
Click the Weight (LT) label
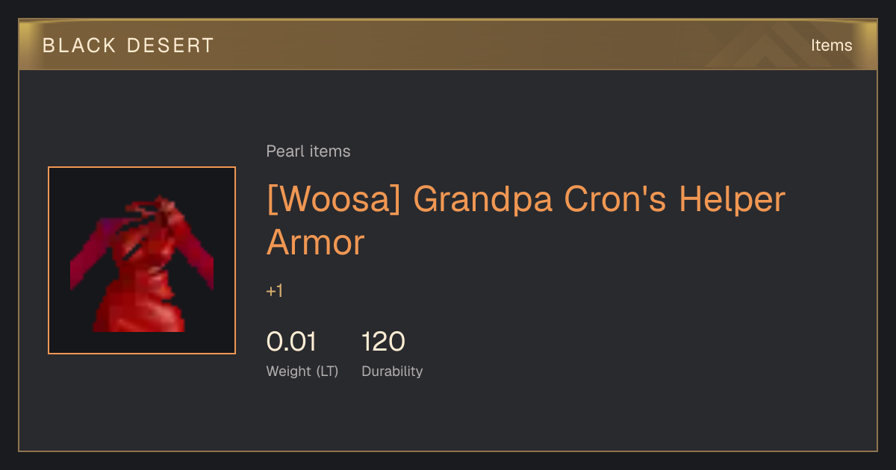point(302,371)
